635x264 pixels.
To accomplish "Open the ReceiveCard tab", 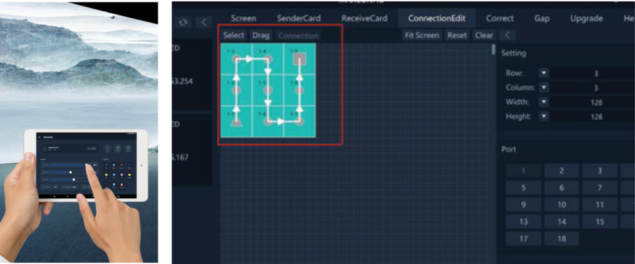I will click(364, 18).
